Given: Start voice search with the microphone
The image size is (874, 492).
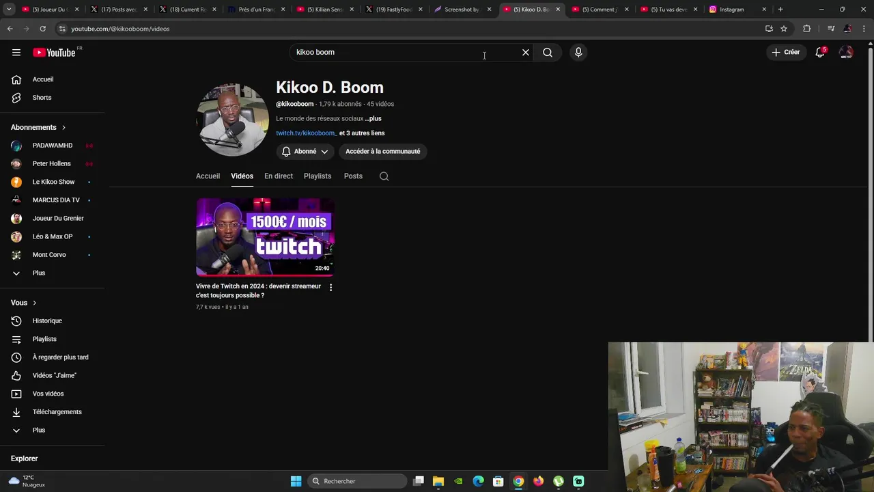Looking at the screenshot, I should click(578, 53).
